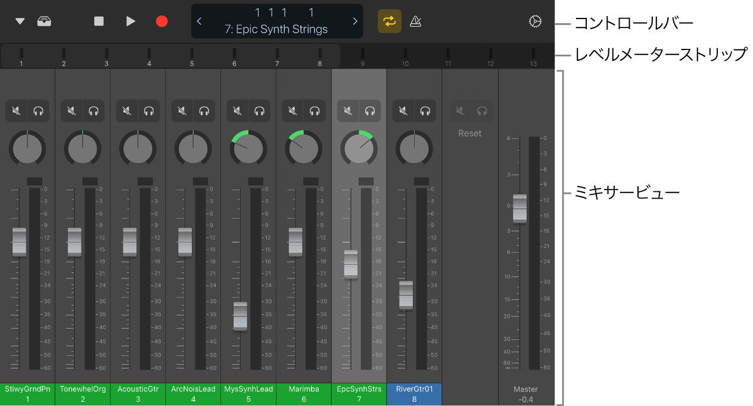The image size is (753, 406).
Task: Open the view menu triangle in control bar
Action: pos(20,21)
